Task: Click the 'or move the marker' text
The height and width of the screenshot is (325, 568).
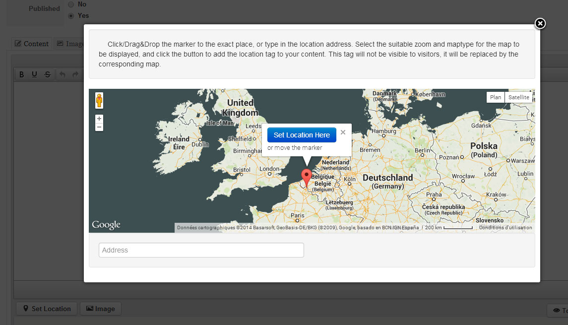Action: pos(295,148)
